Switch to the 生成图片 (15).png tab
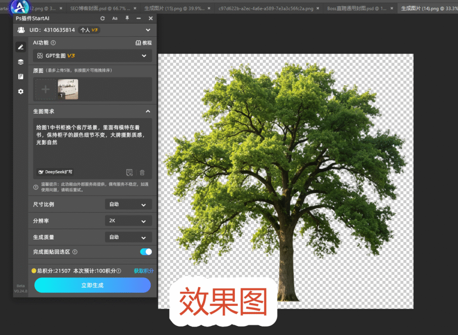Screen dimensions: 458x335 coord(174,8)
